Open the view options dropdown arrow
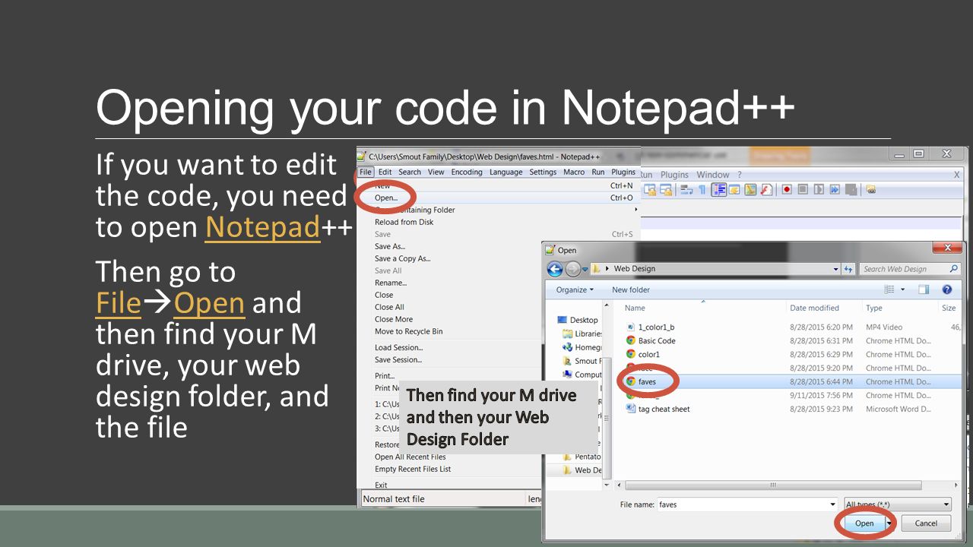Image resolution: width=973 pixels, height=547 pixels. tap(903, 289)
